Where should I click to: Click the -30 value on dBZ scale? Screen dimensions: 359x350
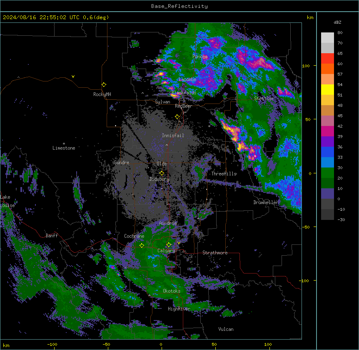pos(341,220)
